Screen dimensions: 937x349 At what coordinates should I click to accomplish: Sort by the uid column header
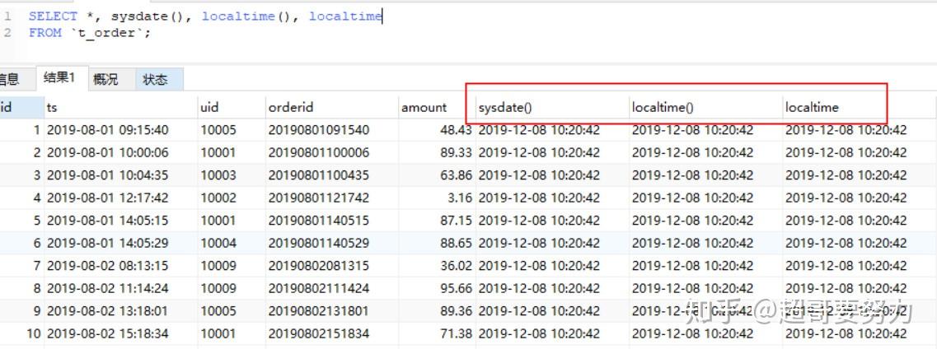coord(209,107)
